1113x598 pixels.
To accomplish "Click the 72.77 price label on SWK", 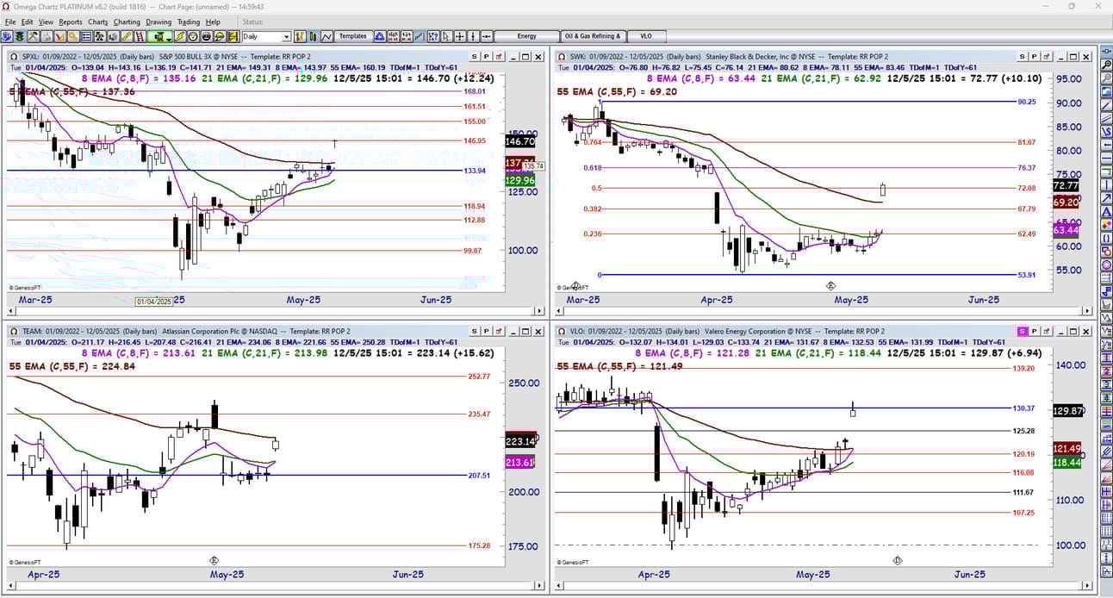I will point(1066,185).
